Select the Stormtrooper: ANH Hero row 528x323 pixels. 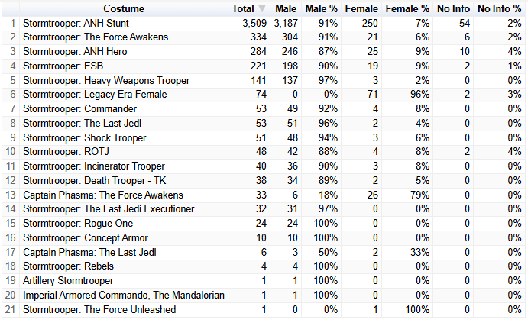(x=264, y=52)
